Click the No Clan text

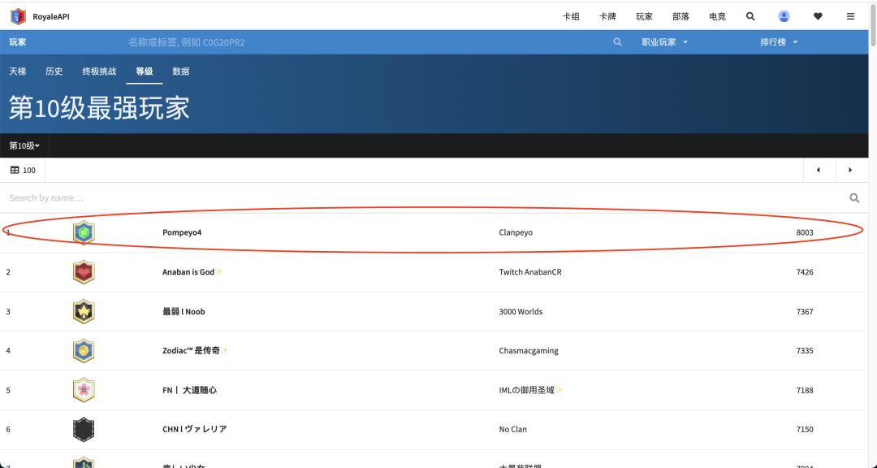tap(513, 429)
